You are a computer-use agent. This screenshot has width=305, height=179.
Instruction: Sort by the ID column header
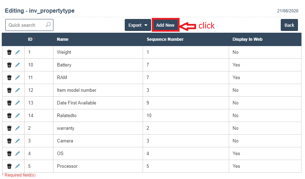coord(30,39)
